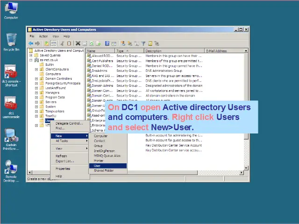Expand the Program Data node

point(36,98)
